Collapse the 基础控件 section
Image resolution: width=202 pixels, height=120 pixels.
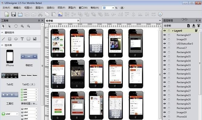click(2, 32)
